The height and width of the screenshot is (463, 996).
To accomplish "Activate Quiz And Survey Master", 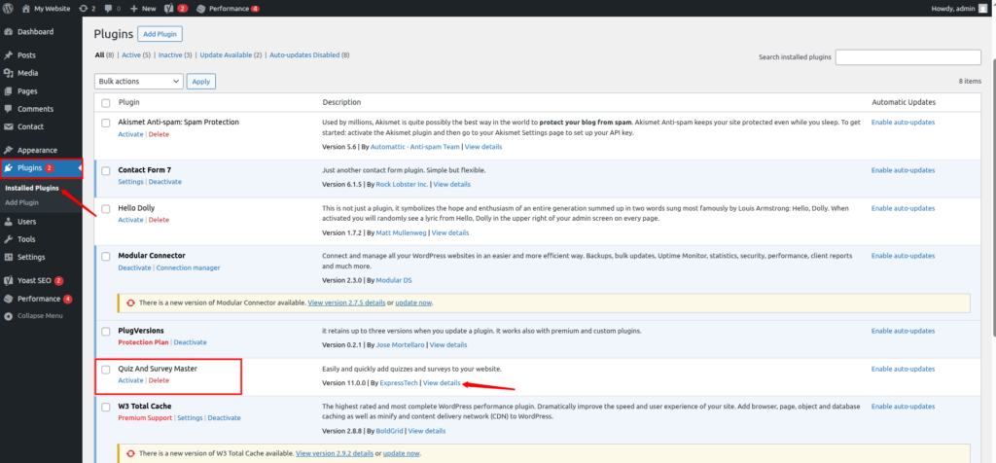I will (131, 380).
